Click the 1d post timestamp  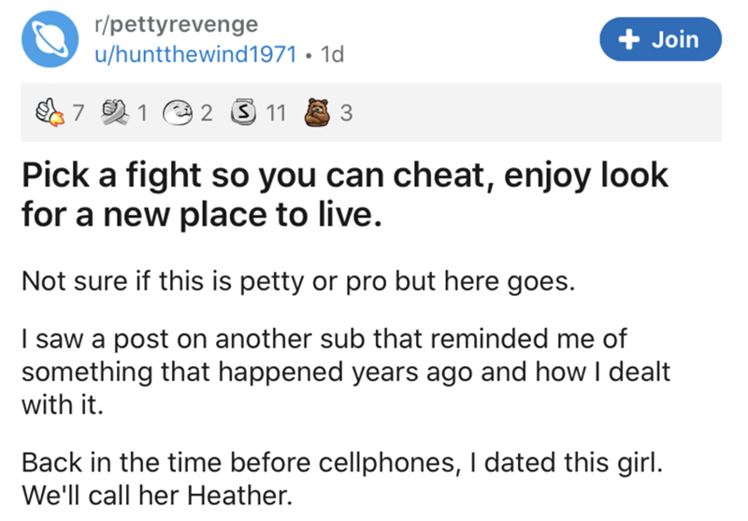pos(331,55)
